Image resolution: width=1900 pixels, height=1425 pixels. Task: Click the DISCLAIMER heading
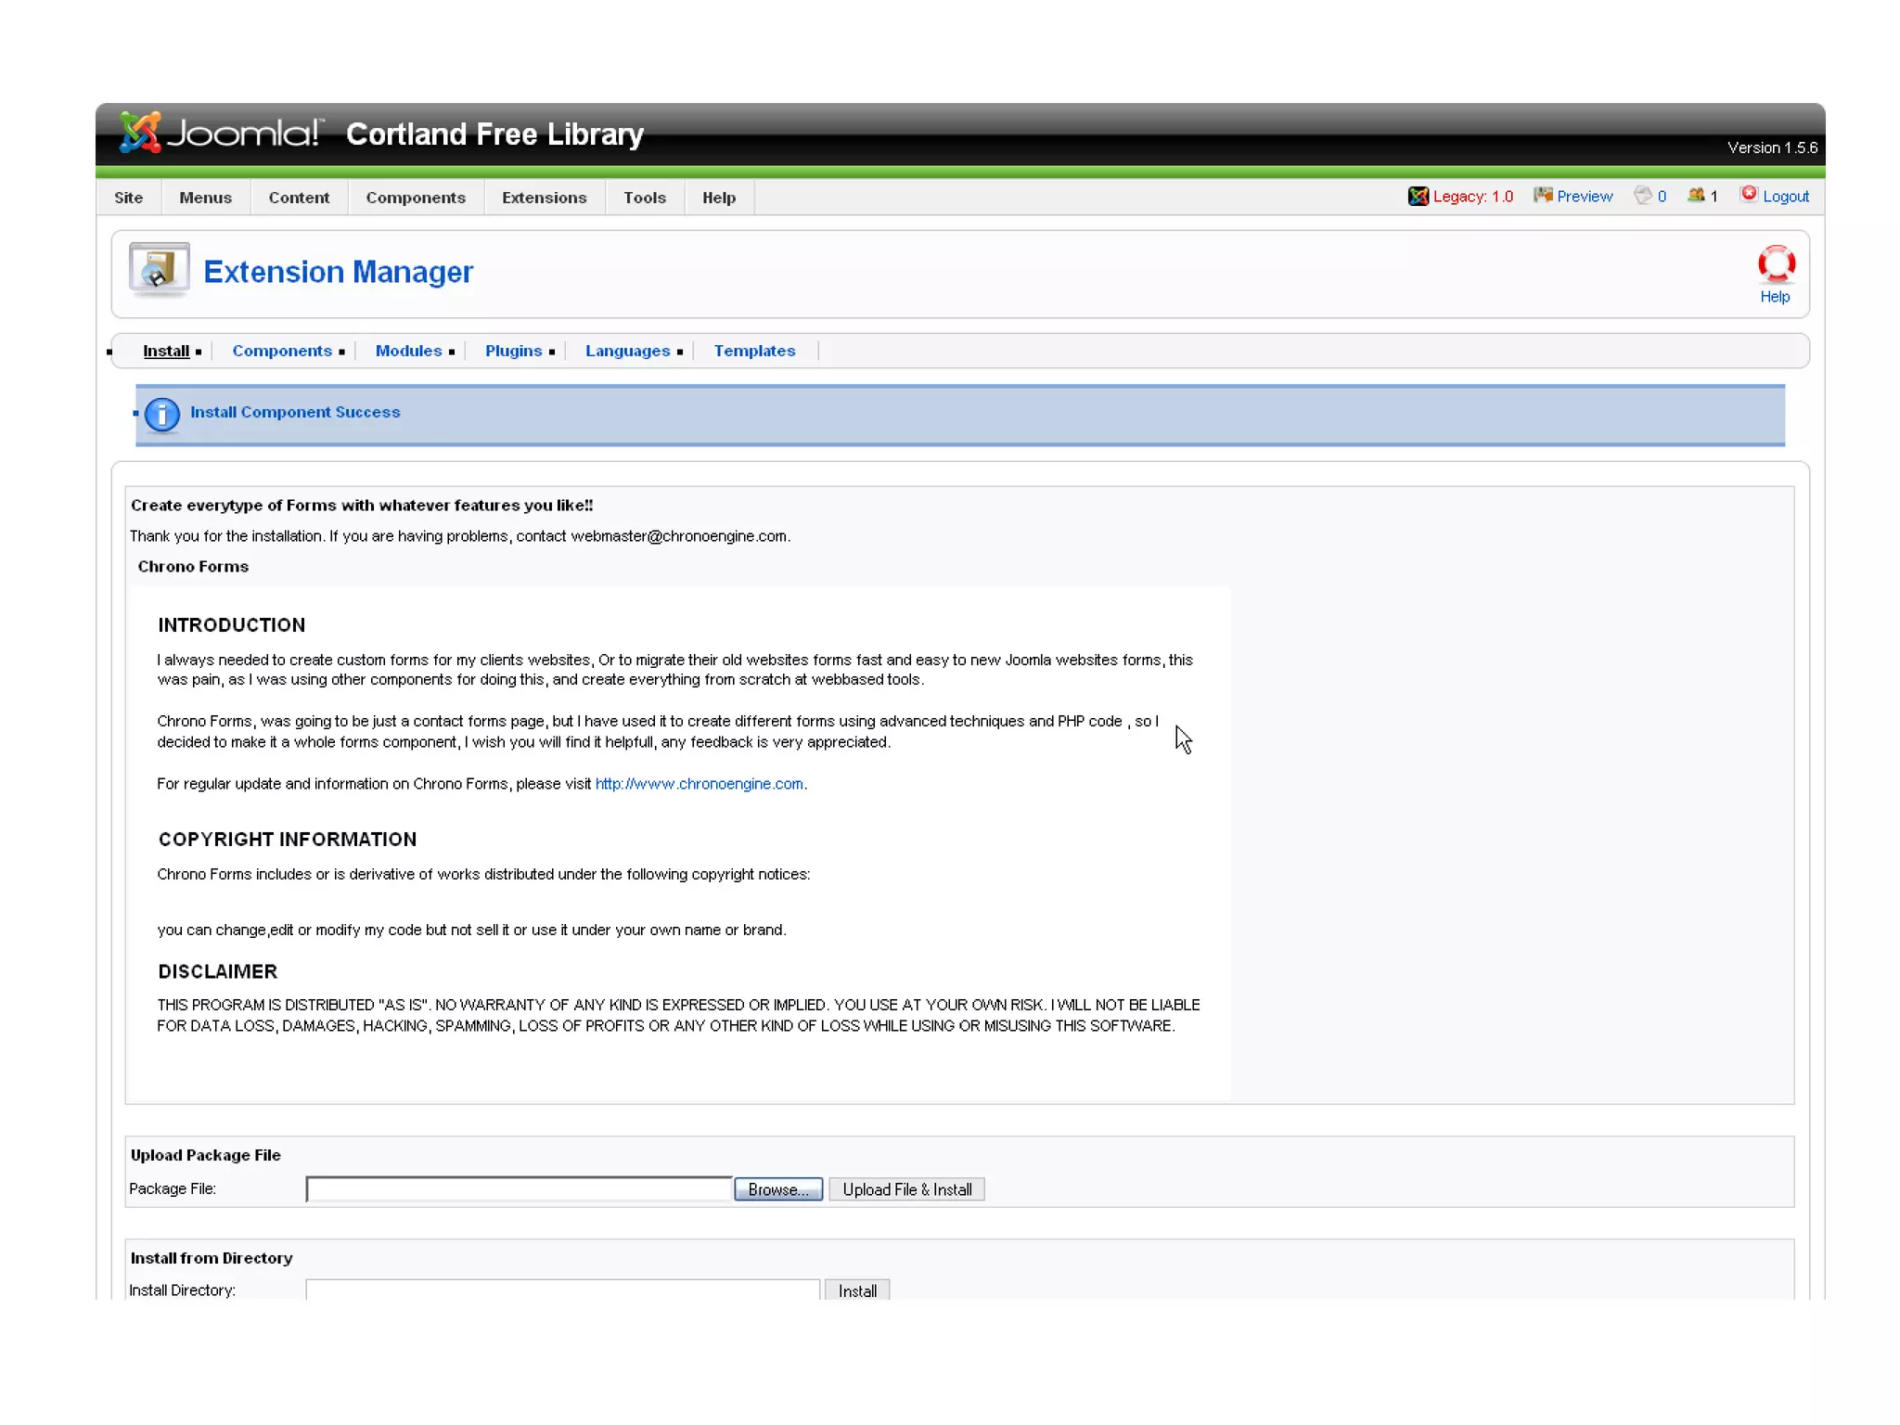[217, 971]
